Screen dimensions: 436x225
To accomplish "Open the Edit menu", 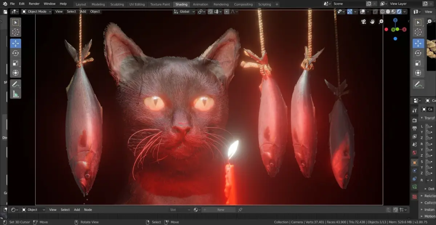I will coord(22,4).
